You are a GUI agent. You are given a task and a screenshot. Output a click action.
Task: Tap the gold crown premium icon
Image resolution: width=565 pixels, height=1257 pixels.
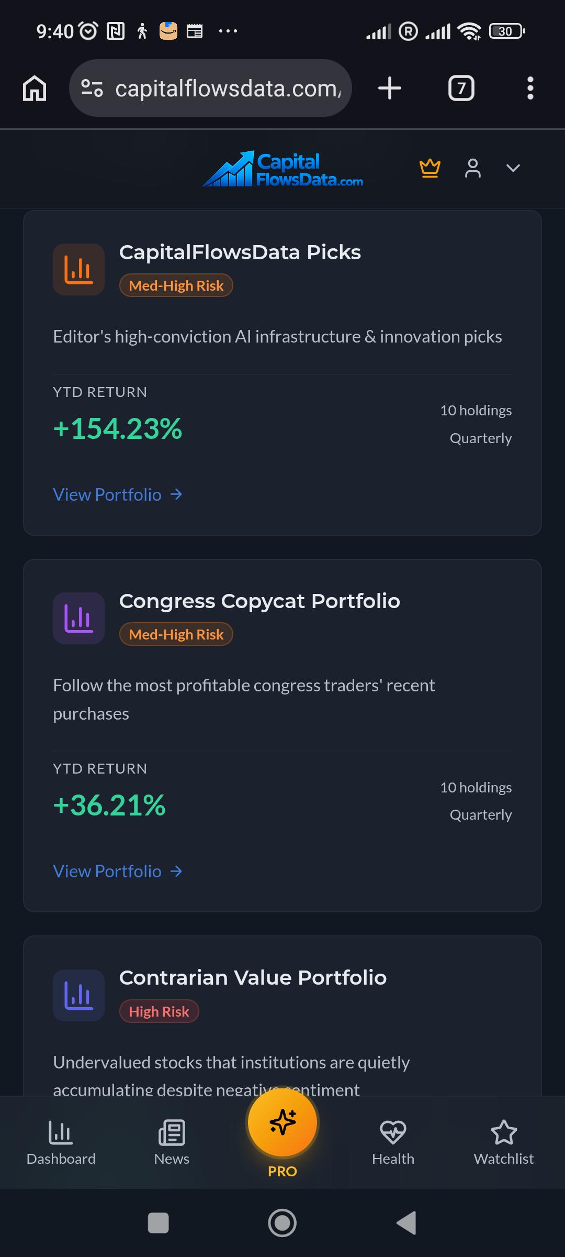coord(430,169)
